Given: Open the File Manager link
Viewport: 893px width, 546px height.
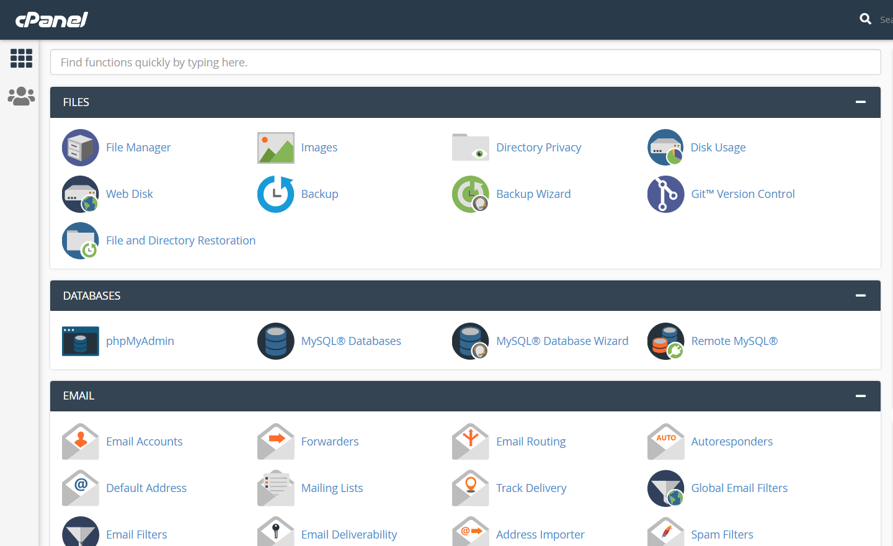Looking at the screenshot, I should point(138,148).
